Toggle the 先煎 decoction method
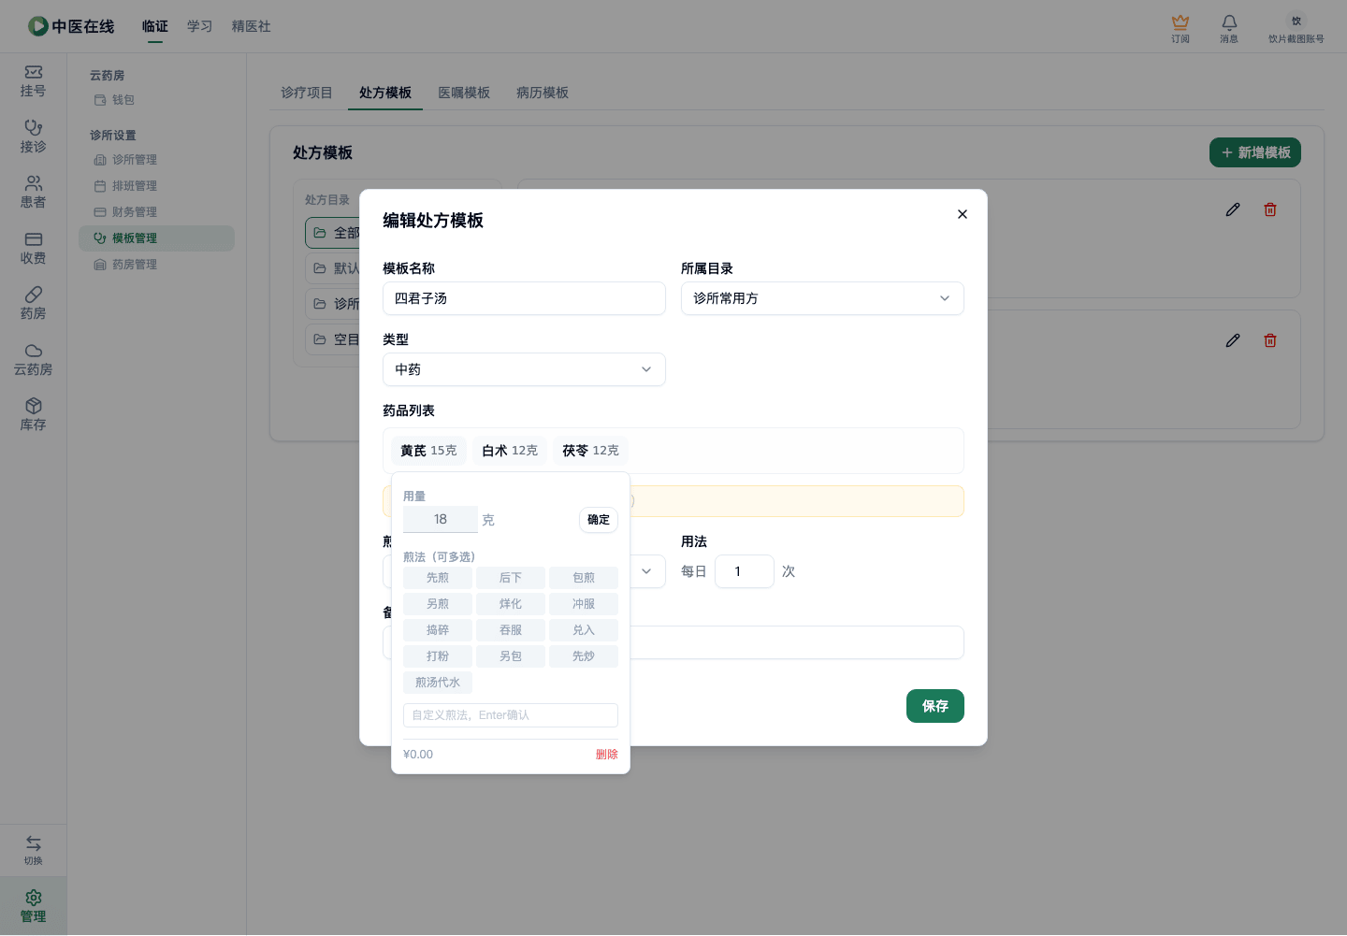Image resolution: width=1347 pixels, height=936 pixels. point(438,578)
